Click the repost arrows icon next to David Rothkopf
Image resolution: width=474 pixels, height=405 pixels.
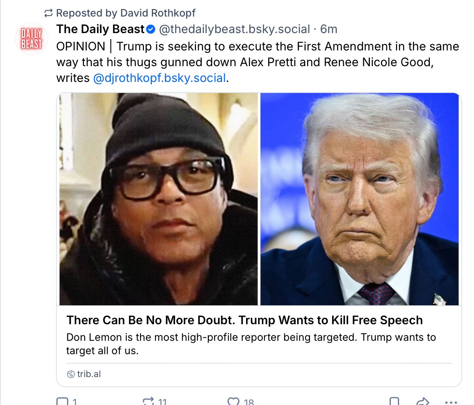pos(48,13)
